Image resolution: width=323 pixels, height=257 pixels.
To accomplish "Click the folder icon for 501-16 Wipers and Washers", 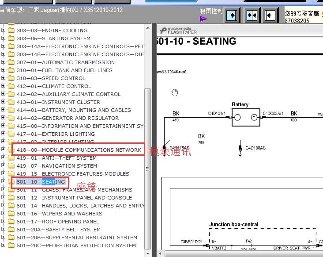I will tap(11, 214).
